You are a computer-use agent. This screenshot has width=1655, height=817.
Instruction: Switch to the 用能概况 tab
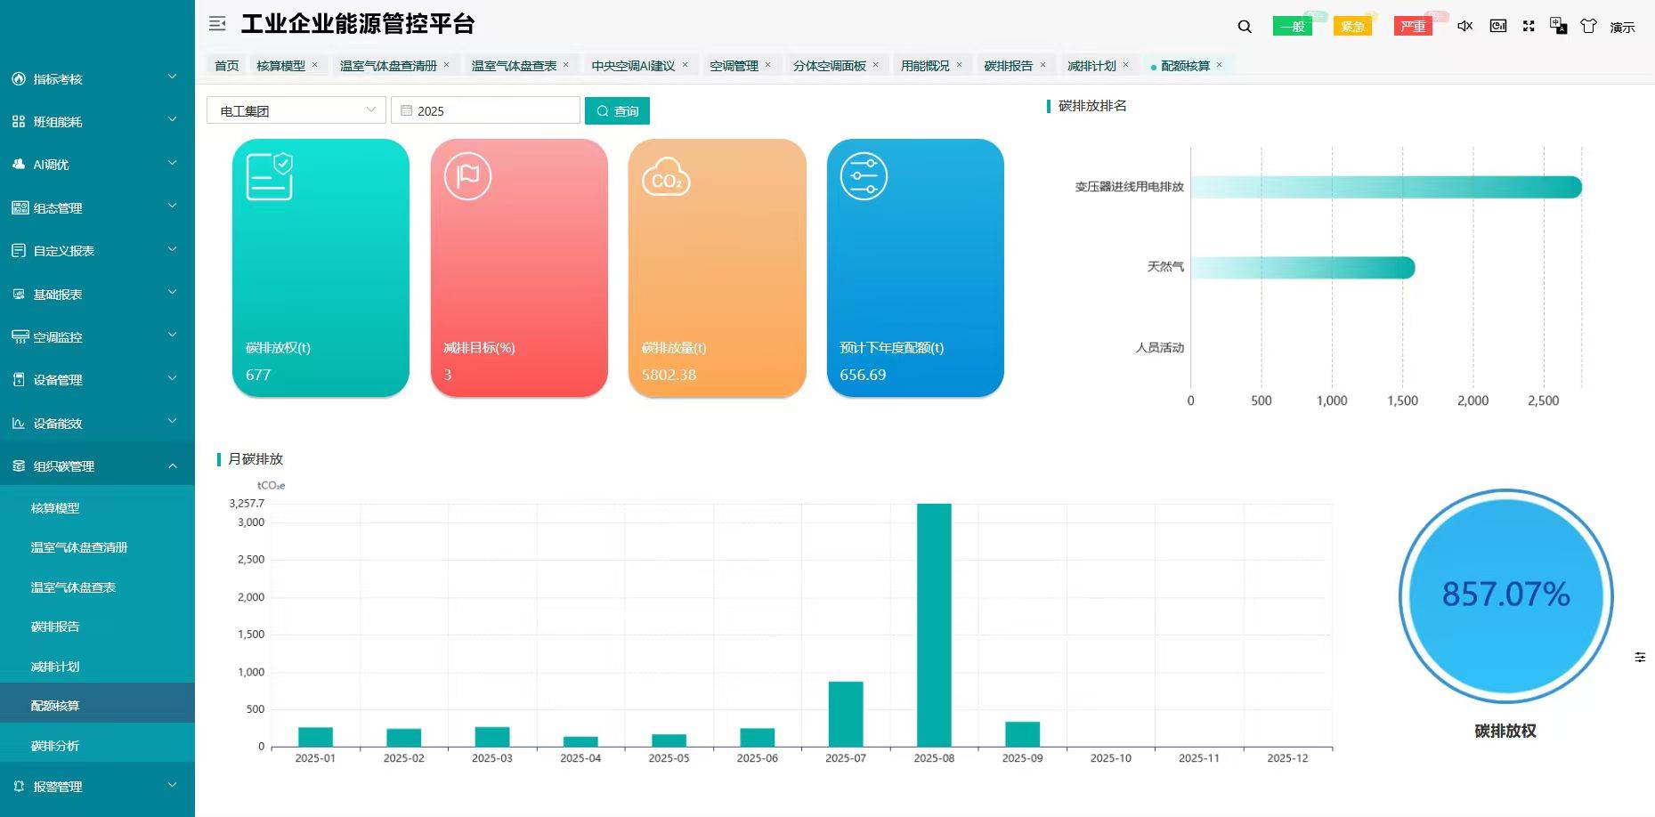point(926,64)
